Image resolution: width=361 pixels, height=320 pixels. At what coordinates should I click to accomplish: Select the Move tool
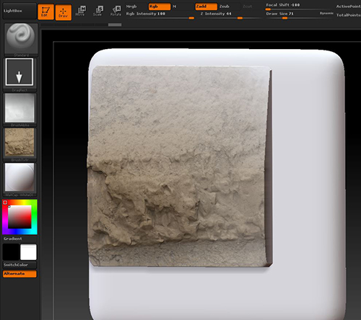[80, 12]
